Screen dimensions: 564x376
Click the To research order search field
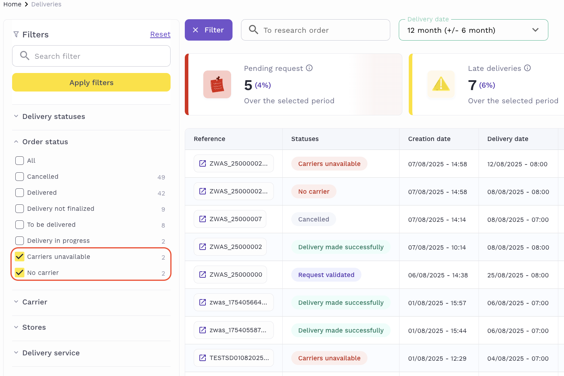tap(315, 30)
